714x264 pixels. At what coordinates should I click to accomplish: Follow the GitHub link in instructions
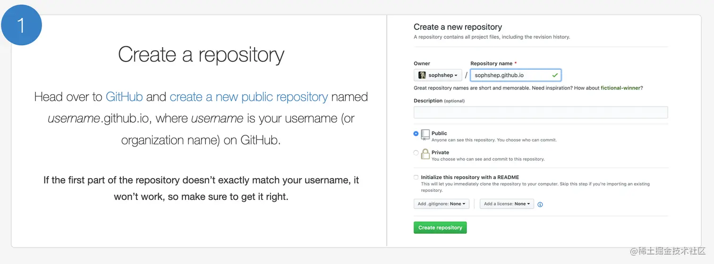tap(124, 97)
